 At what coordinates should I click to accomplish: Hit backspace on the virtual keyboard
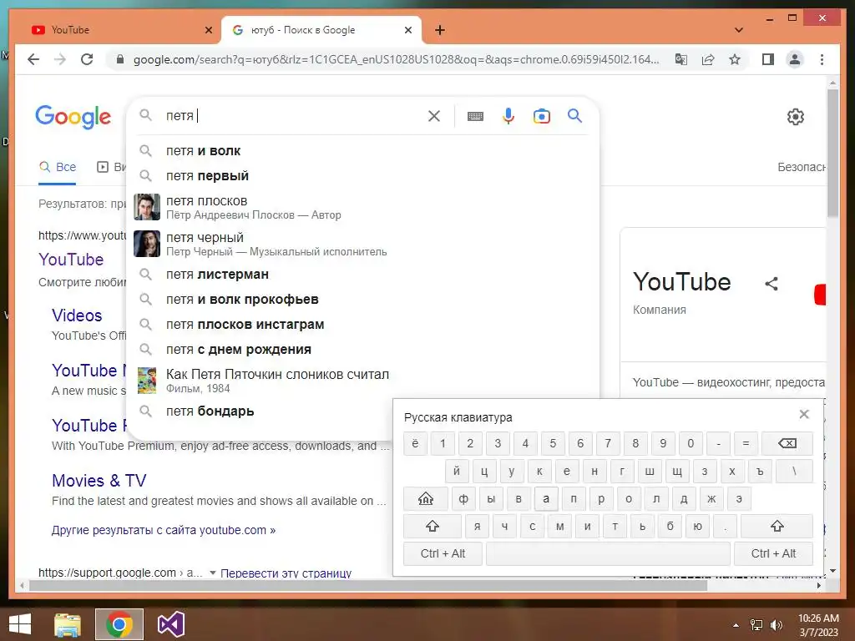pos(787,443)
